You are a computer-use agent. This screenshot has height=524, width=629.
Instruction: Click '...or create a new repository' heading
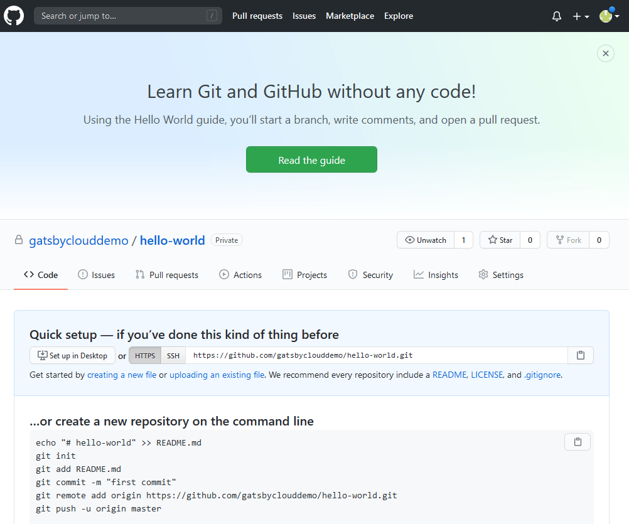pyautogui.click(x=172, y=421)
